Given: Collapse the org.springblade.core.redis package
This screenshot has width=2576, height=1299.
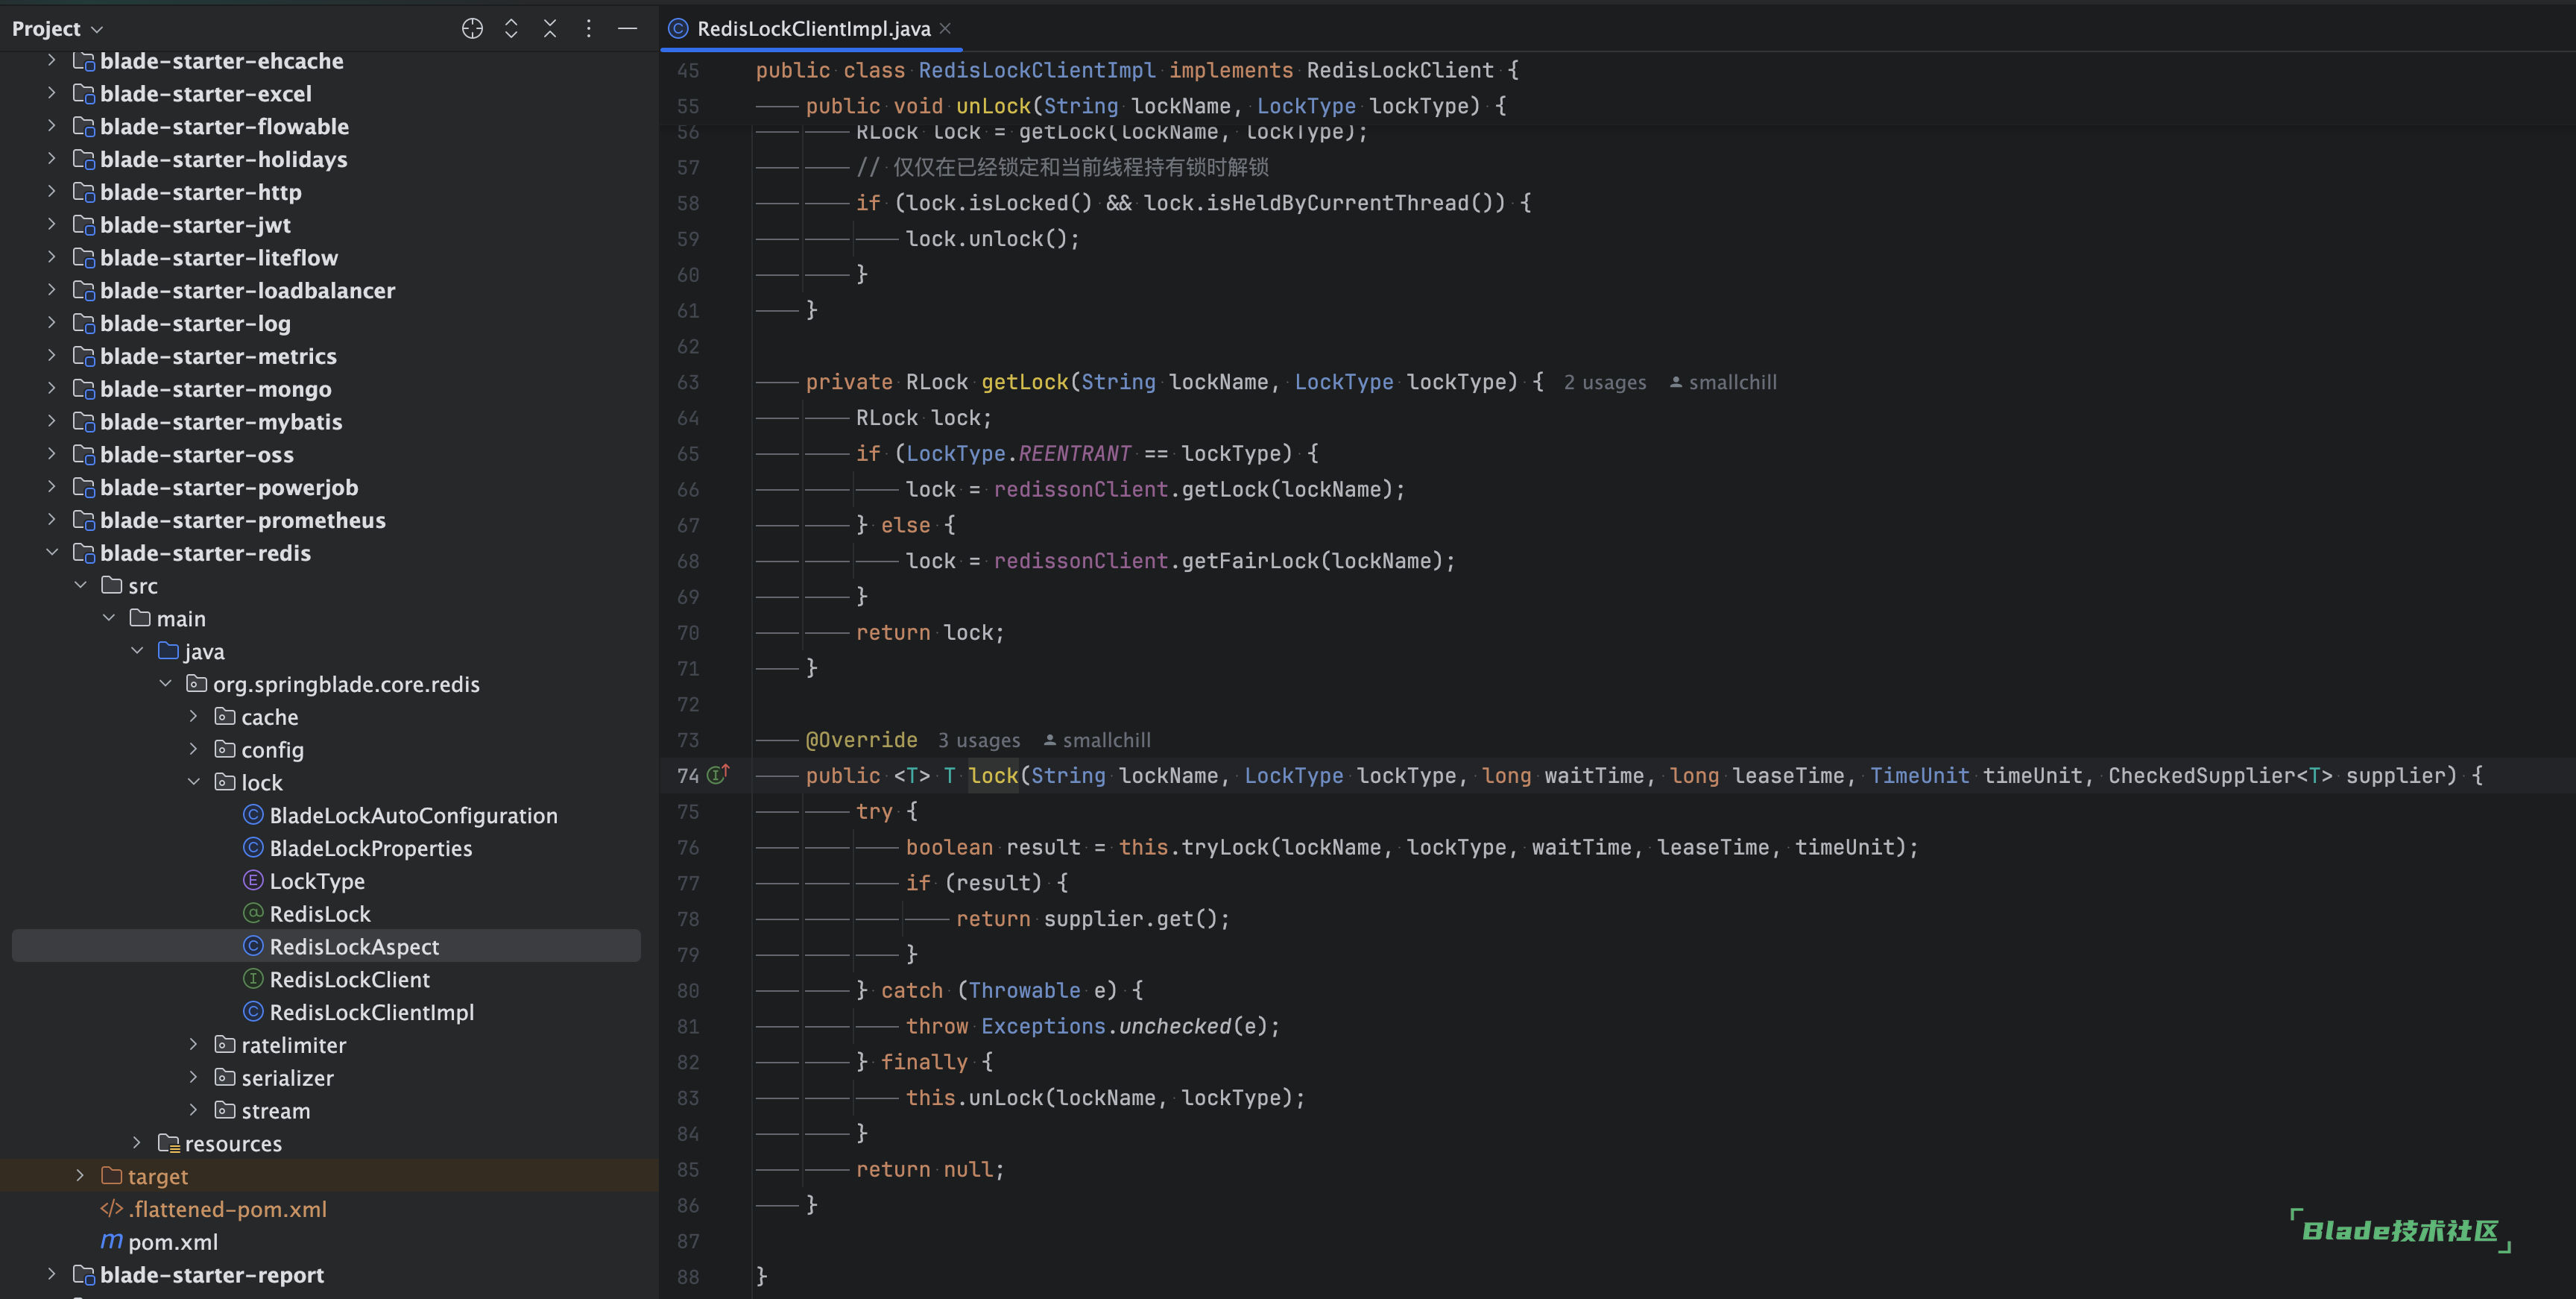Looking at the screenshot, I should pyautogui.click(x=166, y=684).
